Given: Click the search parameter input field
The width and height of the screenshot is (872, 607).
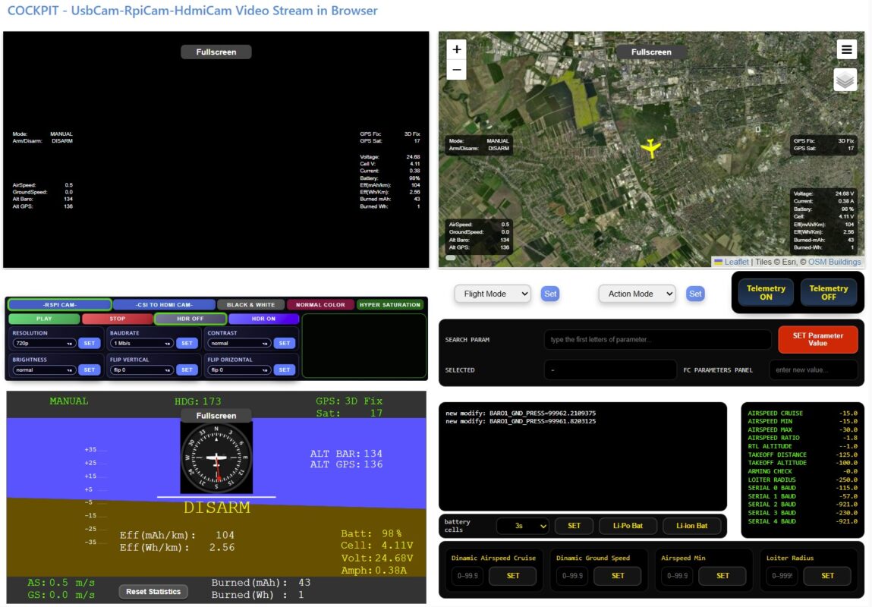Looking at the screenshot, I should tap(656, 340).
